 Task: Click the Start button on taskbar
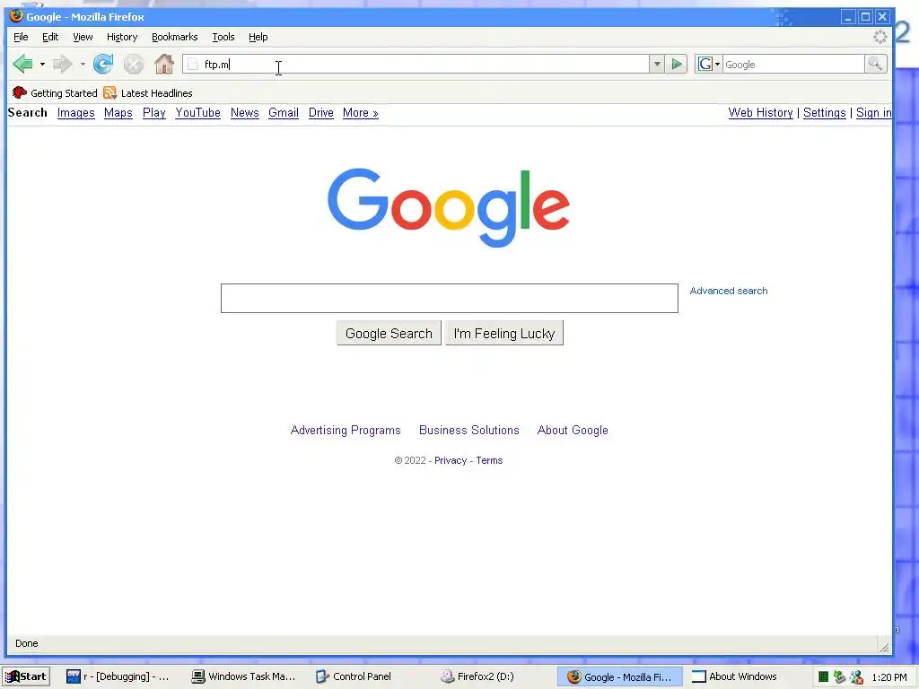[x=26, y=676]
